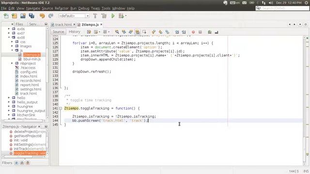Select config.xml in project tree
This screenshot has width=310, height=174.
pos(29,72)
